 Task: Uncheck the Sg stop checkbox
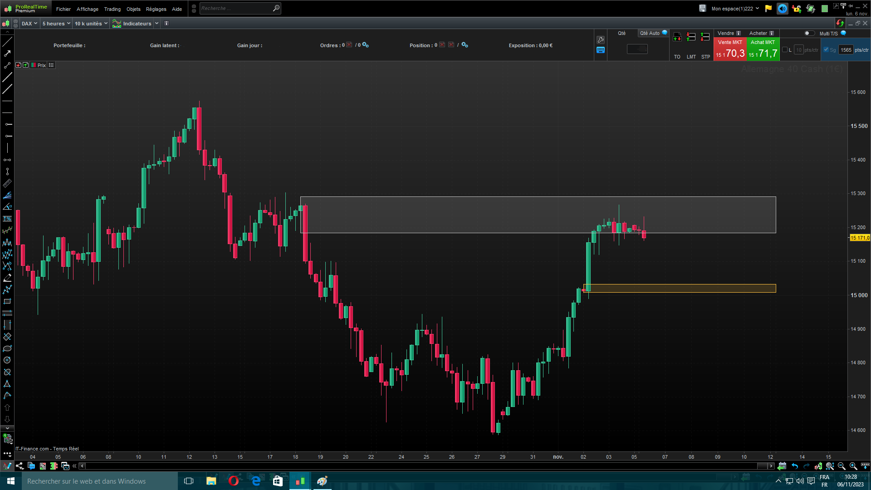pyautogui.click(x=826, y=50)
